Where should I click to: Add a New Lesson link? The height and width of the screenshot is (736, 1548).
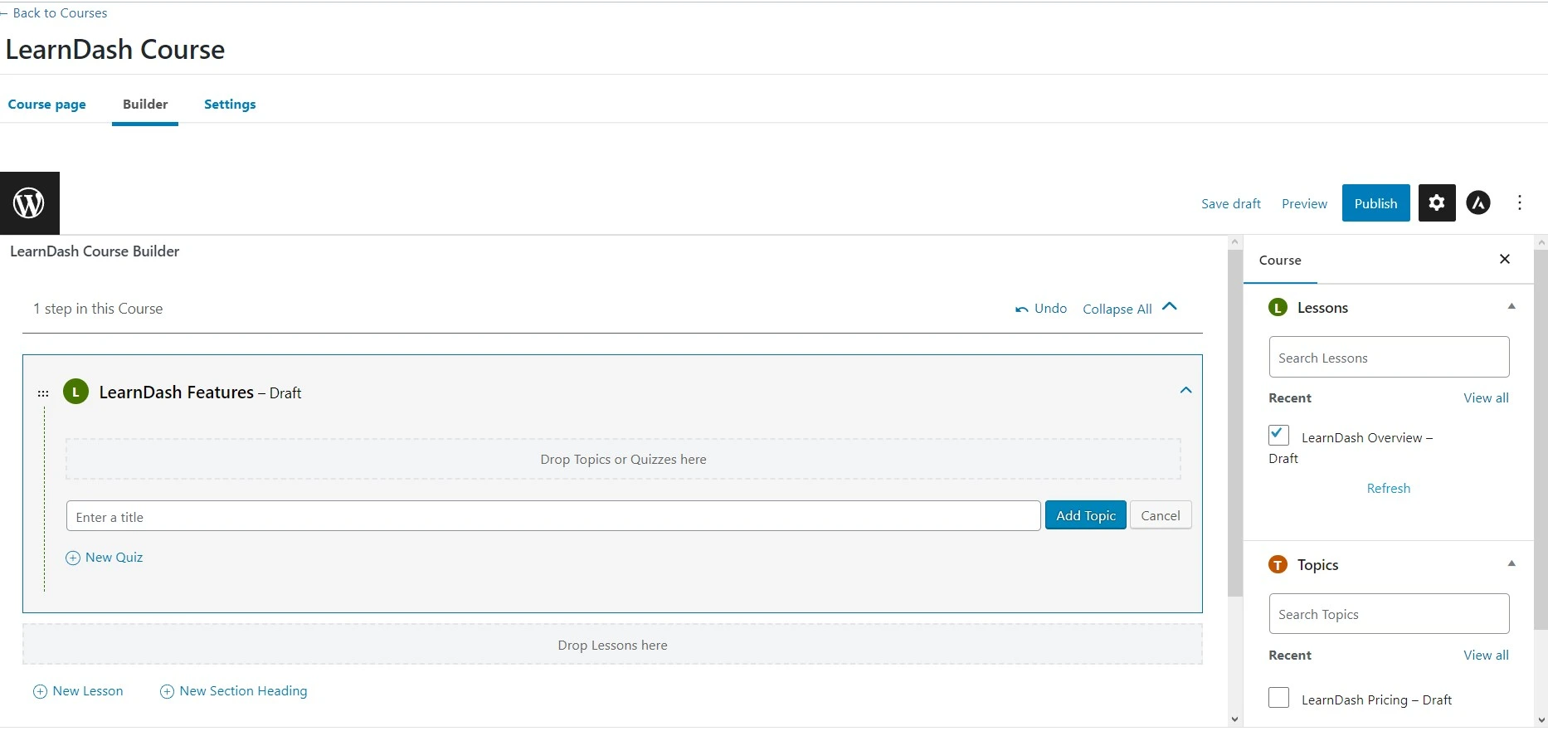click(x=88, y=691)
